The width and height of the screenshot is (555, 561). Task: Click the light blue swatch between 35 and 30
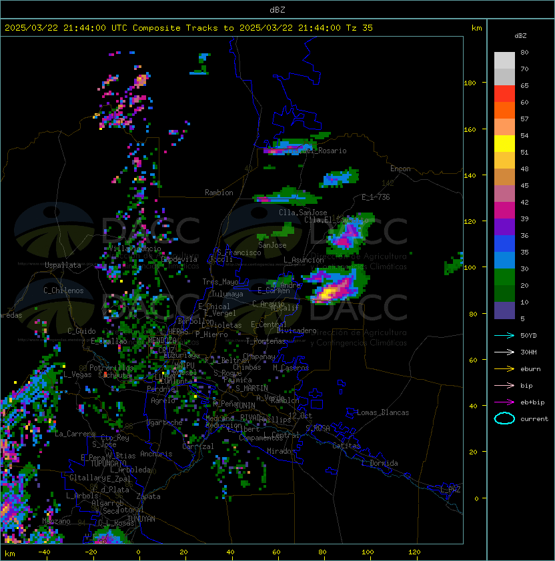[x=504, y=260]
